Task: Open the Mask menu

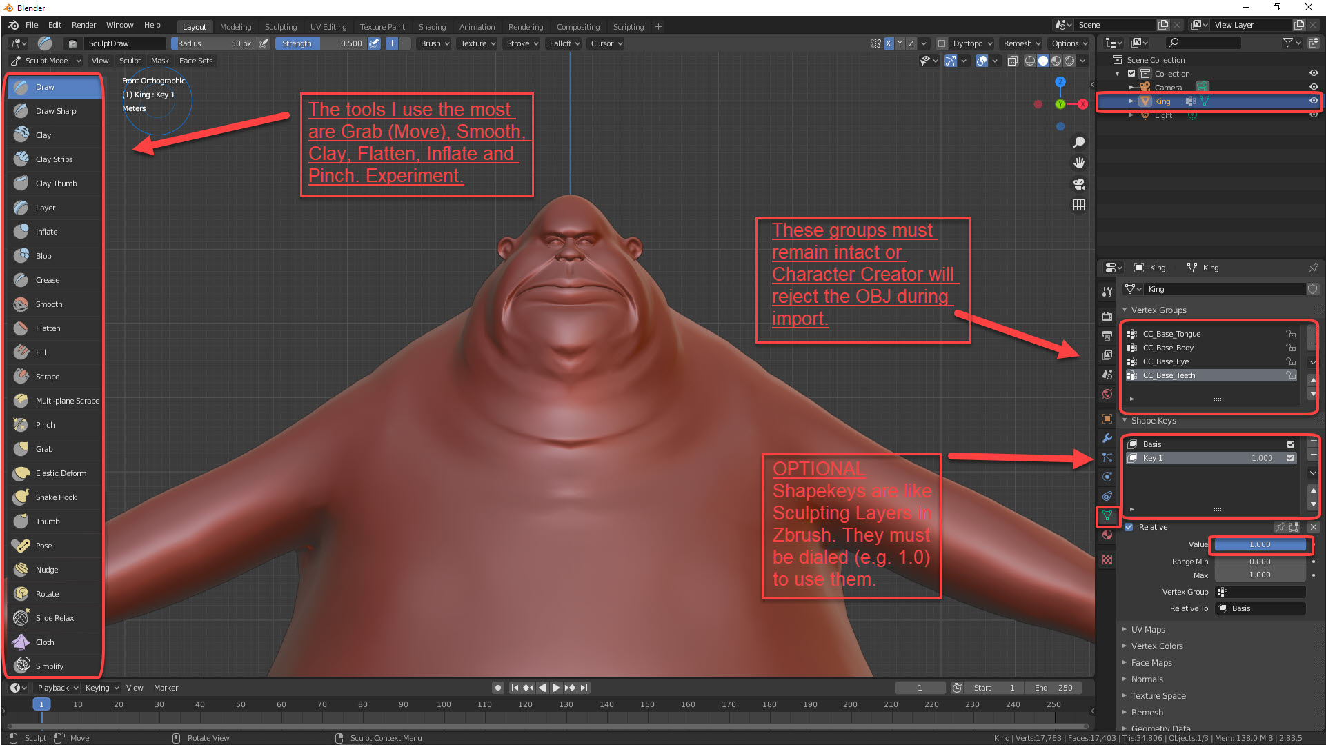Action: pyautogui.click(x=160, y=61)
